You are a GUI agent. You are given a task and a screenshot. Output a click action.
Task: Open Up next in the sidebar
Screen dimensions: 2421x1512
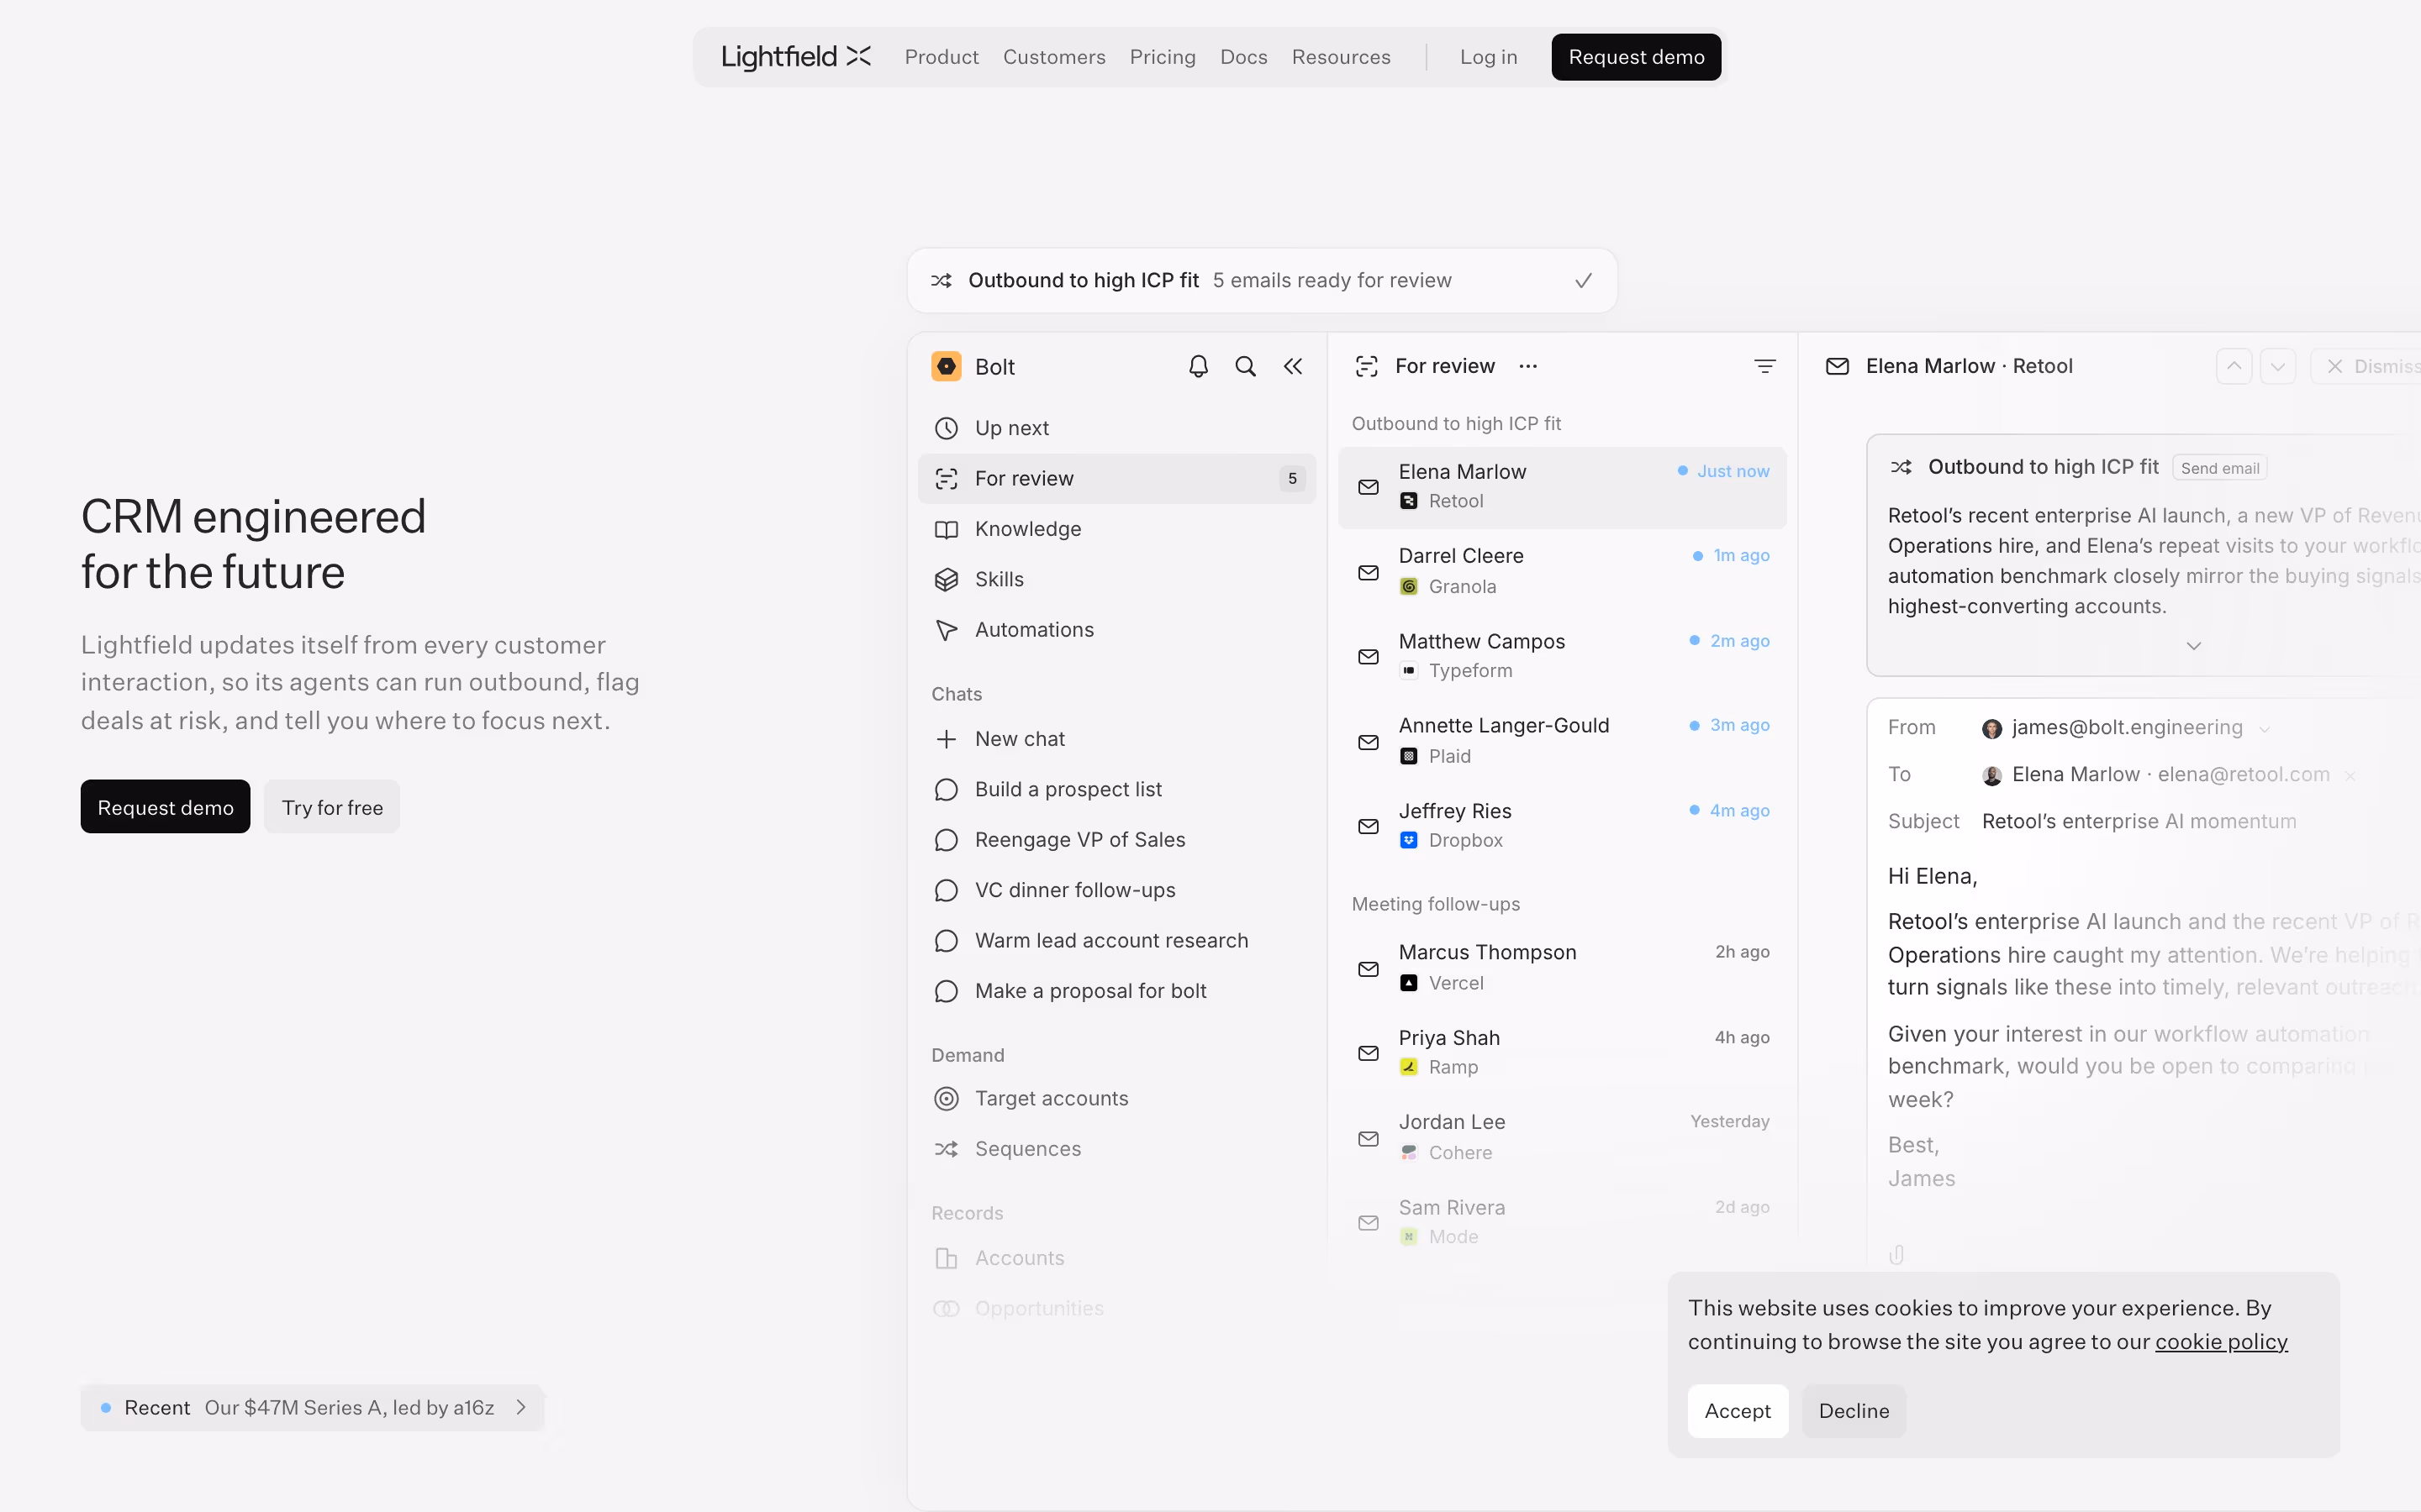coord(1116,428)
